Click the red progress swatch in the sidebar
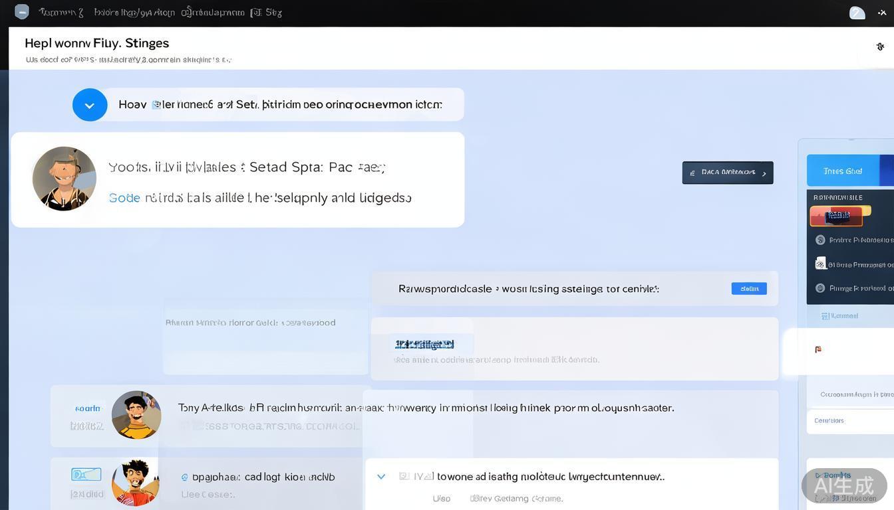Viewport: 894px width, 510px height. [838, 215]
